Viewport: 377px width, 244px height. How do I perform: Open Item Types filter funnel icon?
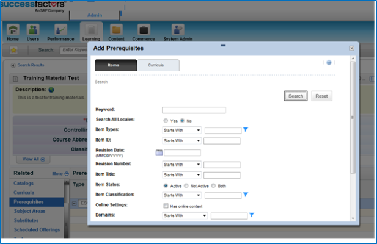246,129
